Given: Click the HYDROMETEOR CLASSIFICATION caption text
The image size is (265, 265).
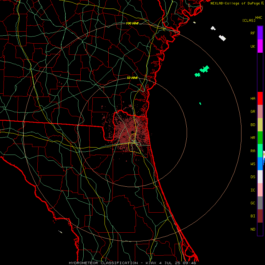Looking at the screenshot, I should (x=103, y=263).
